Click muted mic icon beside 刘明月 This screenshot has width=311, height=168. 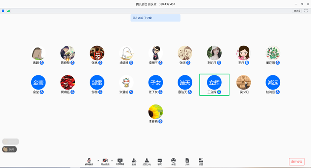[x=219, y=63]
